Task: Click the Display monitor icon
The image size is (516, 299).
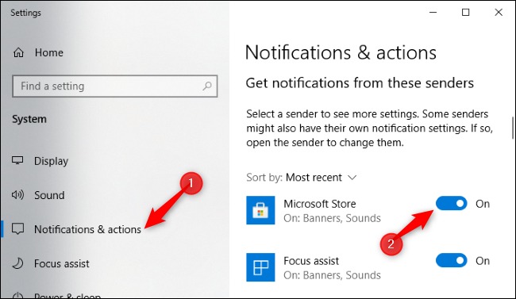Action: pyautogui.click(x=17, y=160)
